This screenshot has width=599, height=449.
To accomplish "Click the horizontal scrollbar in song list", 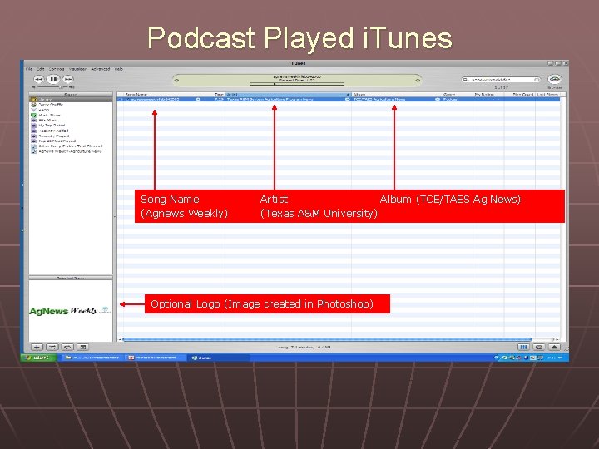I will pyautogui.click(x=327, y=339).
